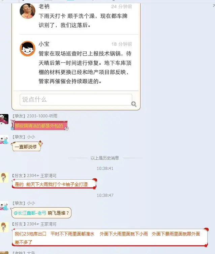Click the 老衲 commenter name

point(44,7)
